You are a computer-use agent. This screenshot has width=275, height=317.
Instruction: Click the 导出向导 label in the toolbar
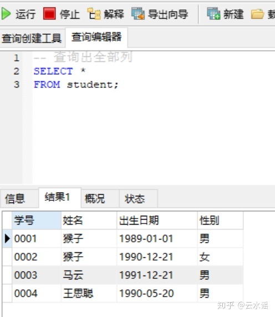coord(168,14)
